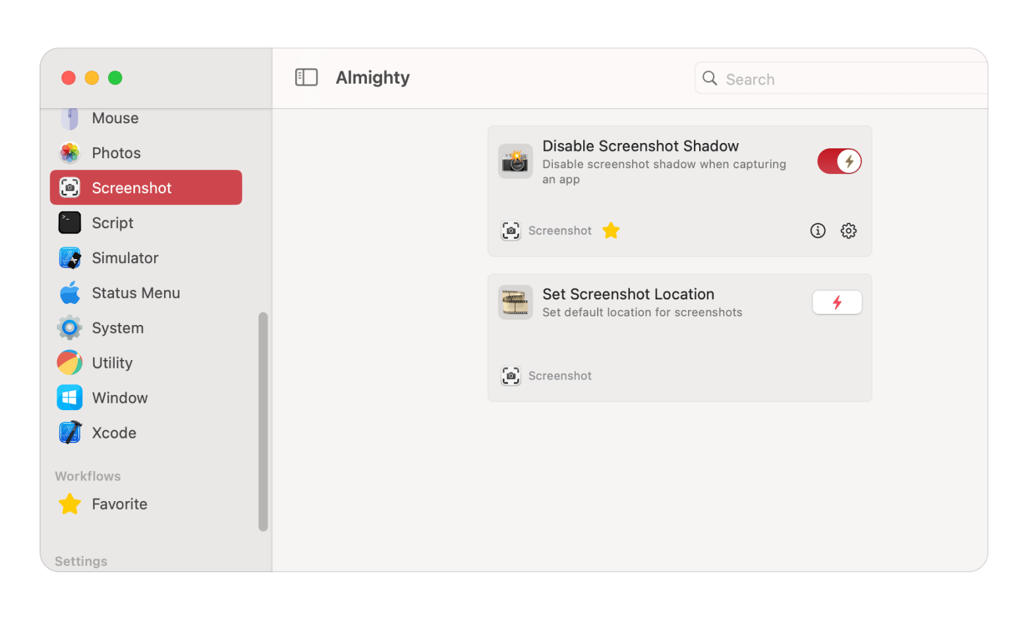Open the Xcode category
This screenshot has height=625, width=1028.
[114, 432]
